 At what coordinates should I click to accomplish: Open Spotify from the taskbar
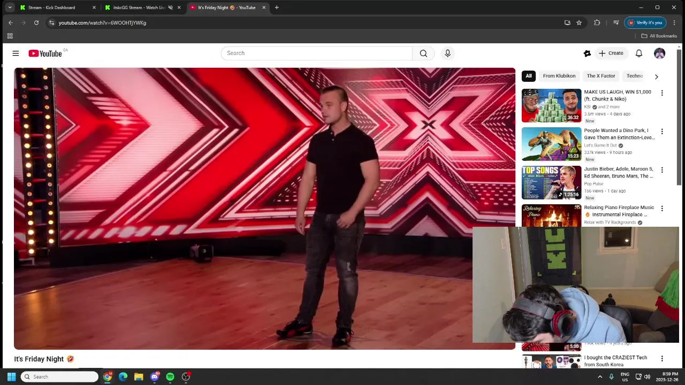click(170, 377)
